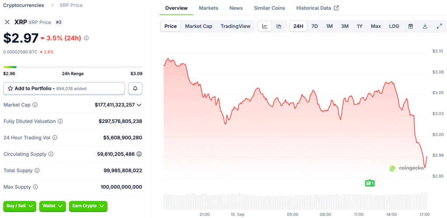This screenshot has width=447, height=218.
Task: Open the Buy / Sell dropdown
Action: (20, 206)
